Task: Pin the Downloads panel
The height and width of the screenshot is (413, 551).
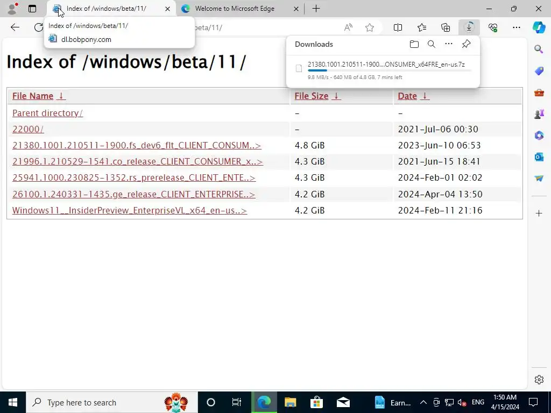Action: click(466, 44)
